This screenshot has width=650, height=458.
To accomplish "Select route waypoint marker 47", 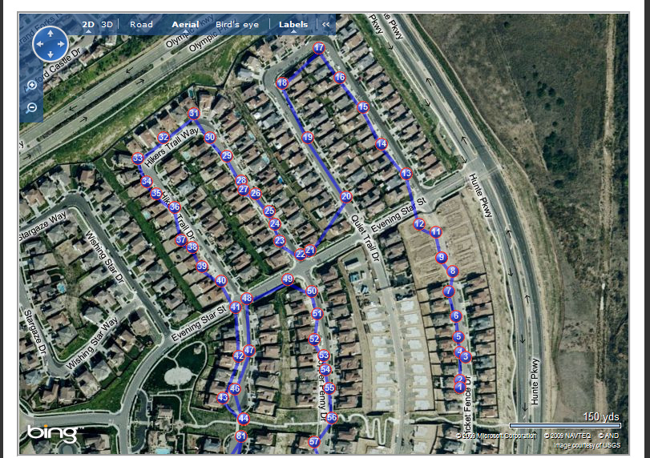I will 248,351.
